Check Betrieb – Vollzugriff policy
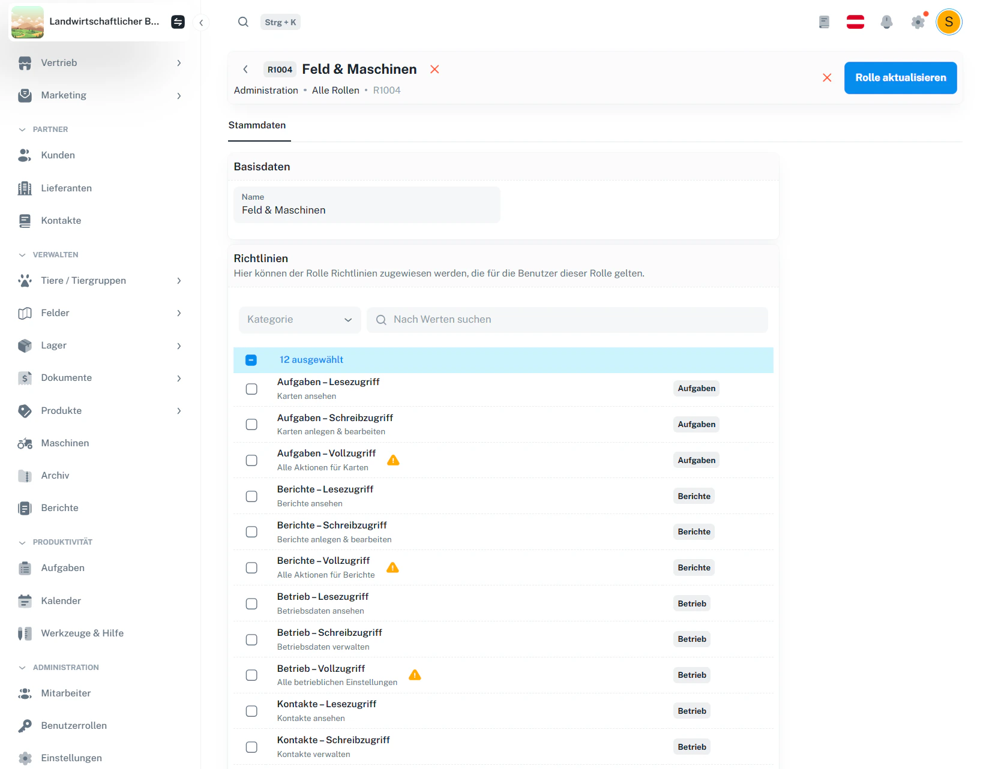This screenshot has width=986, height=769. [251, 675]
